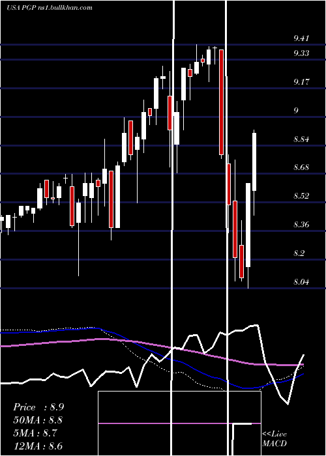Image resolution: width=326 pixels, height=456 pixels.
Task: Click the 8.52 price axis label
Action: pos(301,195)
